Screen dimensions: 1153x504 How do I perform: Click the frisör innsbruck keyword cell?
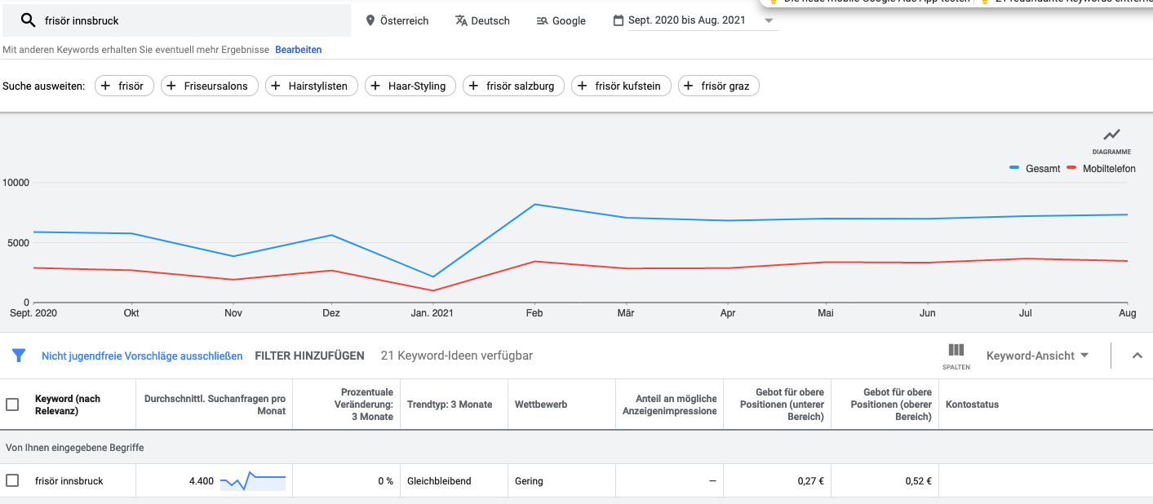69,481
